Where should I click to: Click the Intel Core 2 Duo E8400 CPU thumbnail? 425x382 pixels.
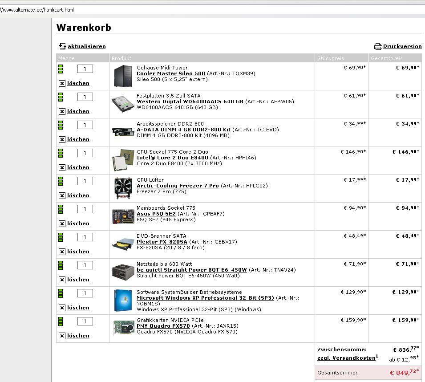123,160
